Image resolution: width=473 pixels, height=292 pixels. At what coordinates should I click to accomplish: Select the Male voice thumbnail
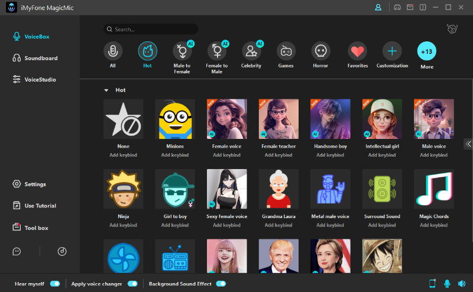[434, 119]
